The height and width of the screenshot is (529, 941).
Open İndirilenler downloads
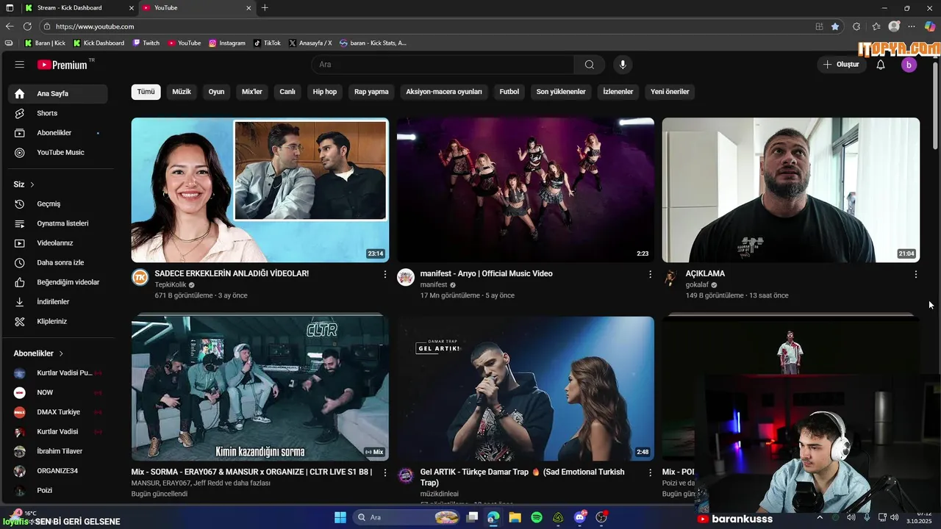[58, 302]
